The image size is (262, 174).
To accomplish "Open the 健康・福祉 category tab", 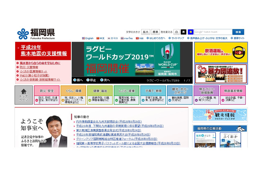I will pos(100,95).
